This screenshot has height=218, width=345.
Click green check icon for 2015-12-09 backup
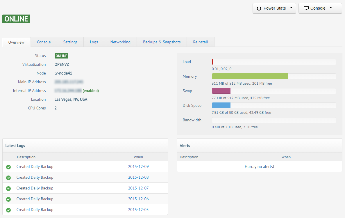(8, 167)
